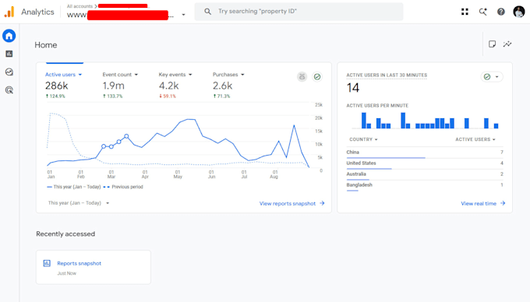Open the This year date range dropdown
The height and width of the screenshot is (302, 530).
[x=79, y=203]
